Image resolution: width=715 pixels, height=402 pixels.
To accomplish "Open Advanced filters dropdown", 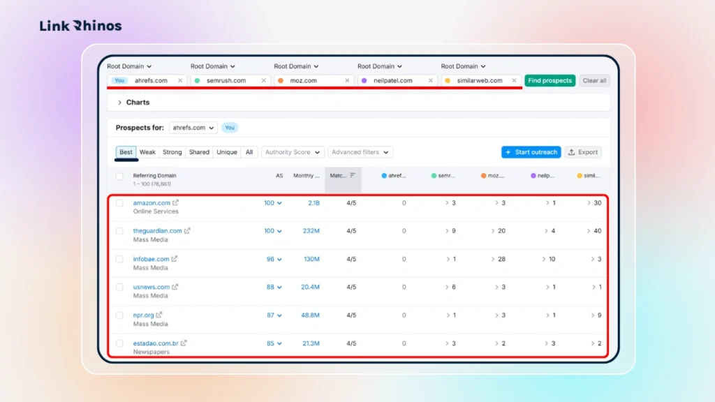I will (x=360, y=152).
